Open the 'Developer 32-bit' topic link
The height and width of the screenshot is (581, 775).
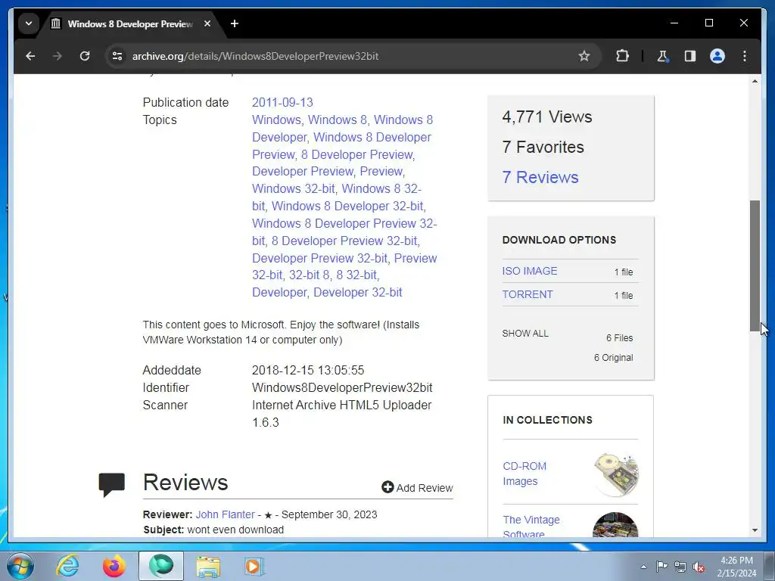point(358,292)
